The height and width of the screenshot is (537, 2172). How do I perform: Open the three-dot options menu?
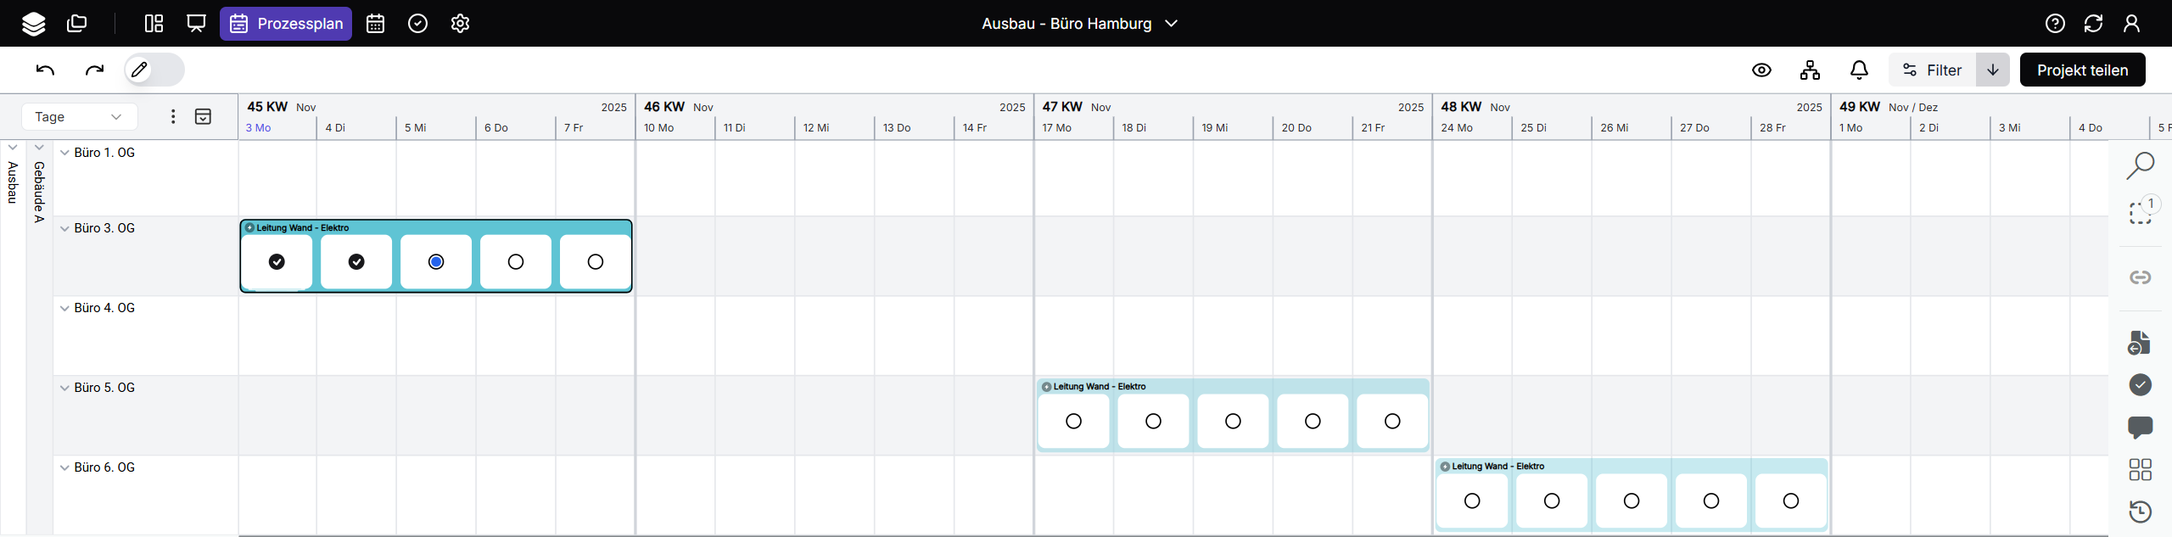(x=173, y=117)
